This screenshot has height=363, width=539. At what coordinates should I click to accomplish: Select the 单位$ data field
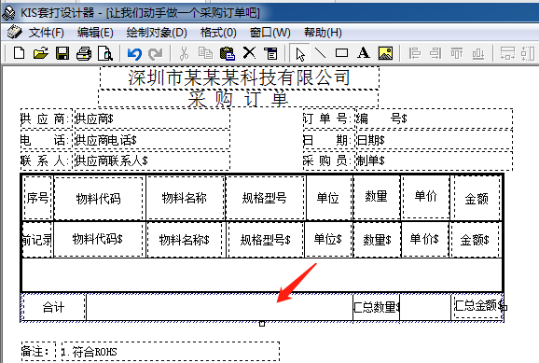[328, 239]
